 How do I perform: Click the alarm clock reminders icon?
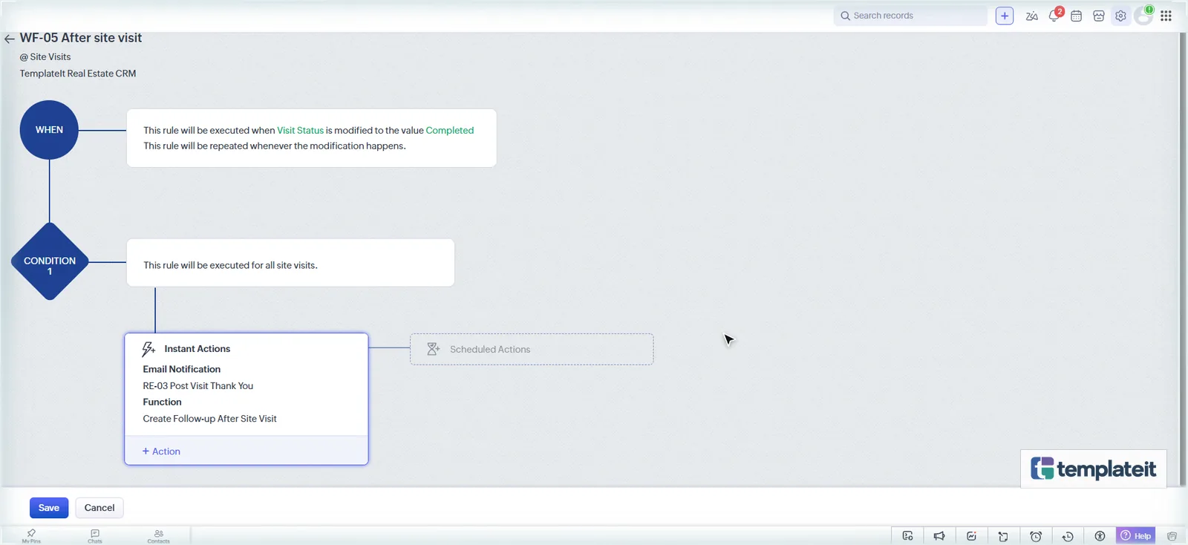pyautogui.click(x=1036, y=536)
